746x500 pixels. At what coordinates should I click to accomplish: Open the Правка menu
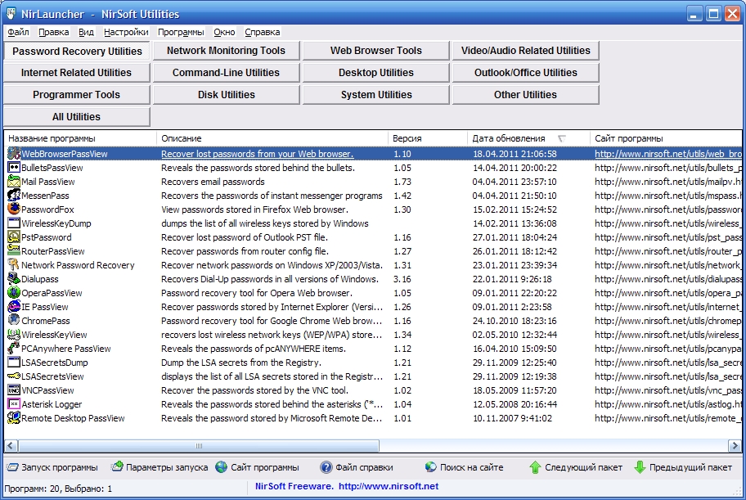[x=53, y=32]
